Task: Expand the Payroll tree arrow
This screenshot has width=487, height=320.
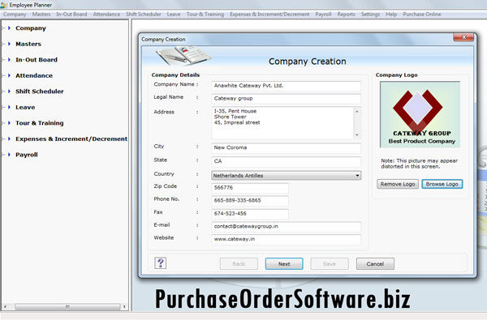Action: 9,155
